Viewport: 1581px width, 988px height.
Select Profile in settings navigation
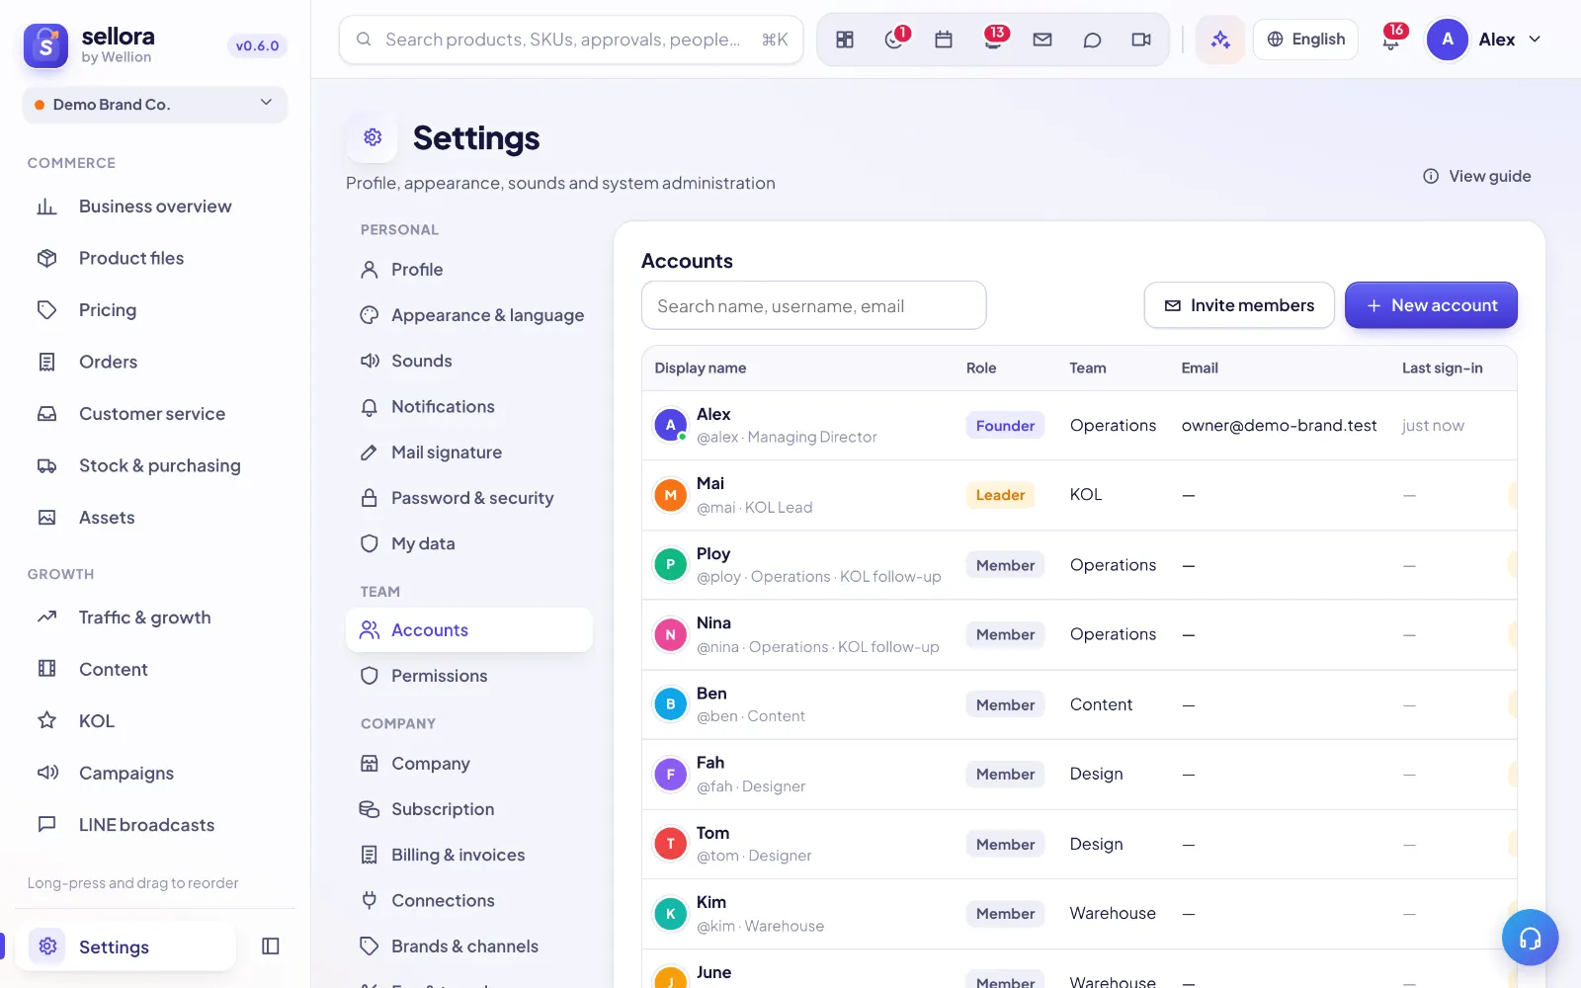(x=469, y=270)
